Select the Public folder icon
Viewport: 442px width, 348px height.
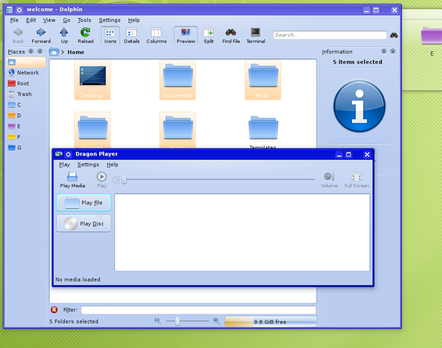(x=178, y=130)
